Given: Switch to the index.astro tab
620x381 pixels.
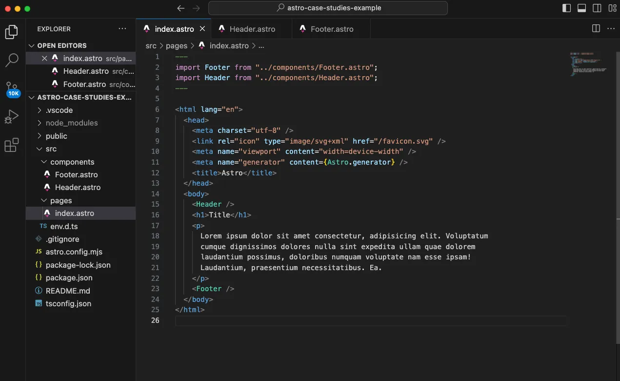Looking at the screenshot, I should click(x=174, y=29).
